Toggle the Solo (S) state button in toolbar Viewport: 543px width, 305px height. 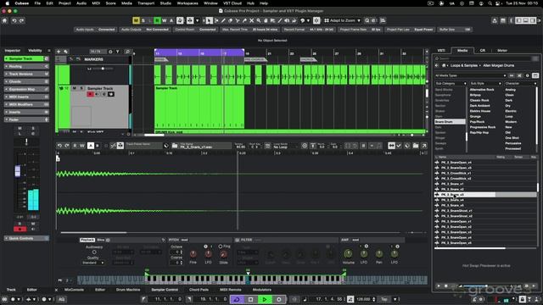click(x=143, y=20)
